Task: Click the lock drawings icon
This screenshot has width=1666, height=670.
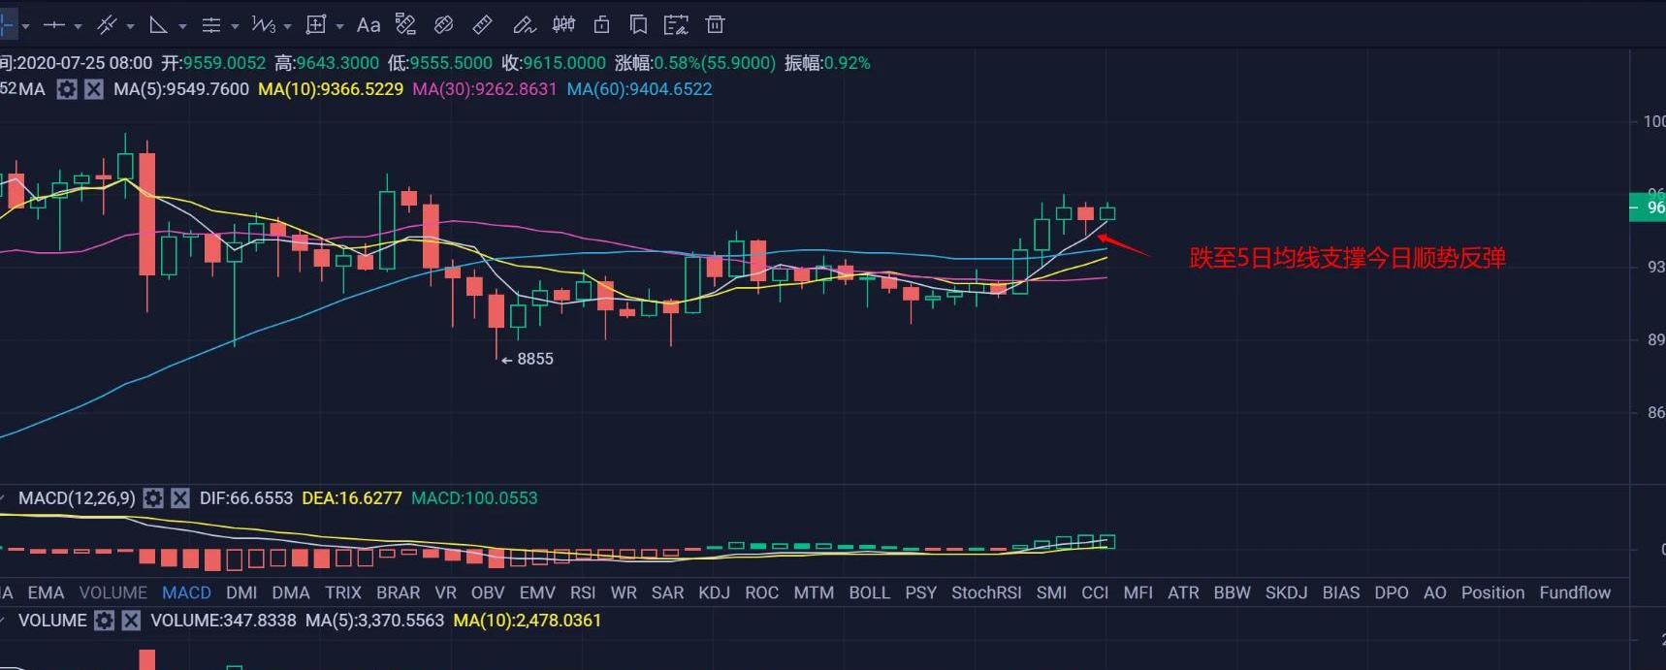Action: 601,25
